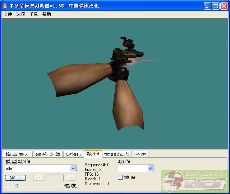This screenshot has width=230, height=194.
Task: Click the 'Frames: 2' text
Action: tap(93, 170)
